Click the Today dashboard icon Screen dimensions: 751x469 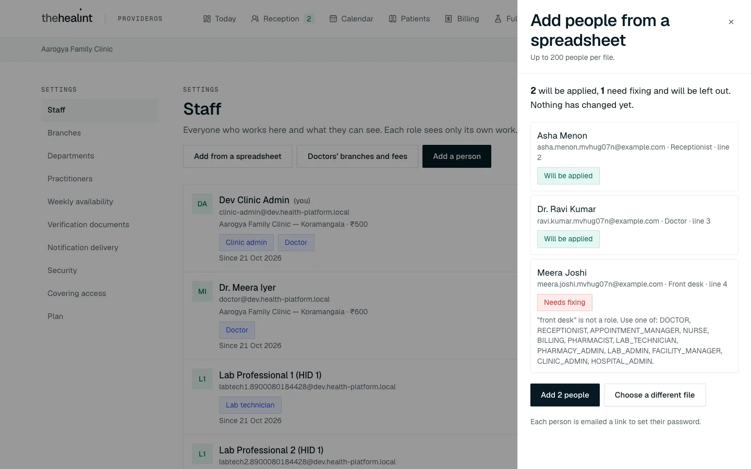pyautogui.click(x=207, y=19)
